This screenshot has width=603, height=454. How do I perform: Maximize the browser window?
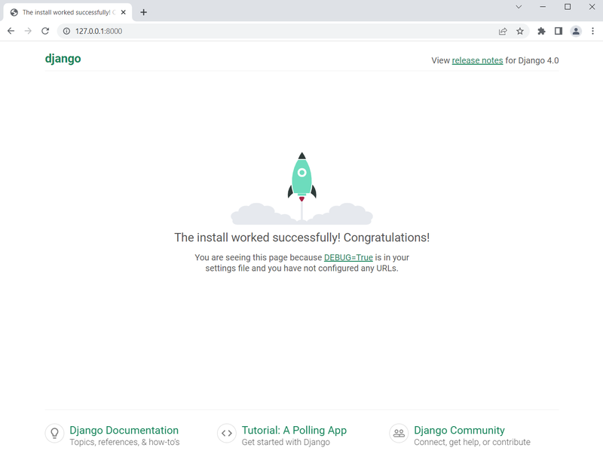(568, 7)
